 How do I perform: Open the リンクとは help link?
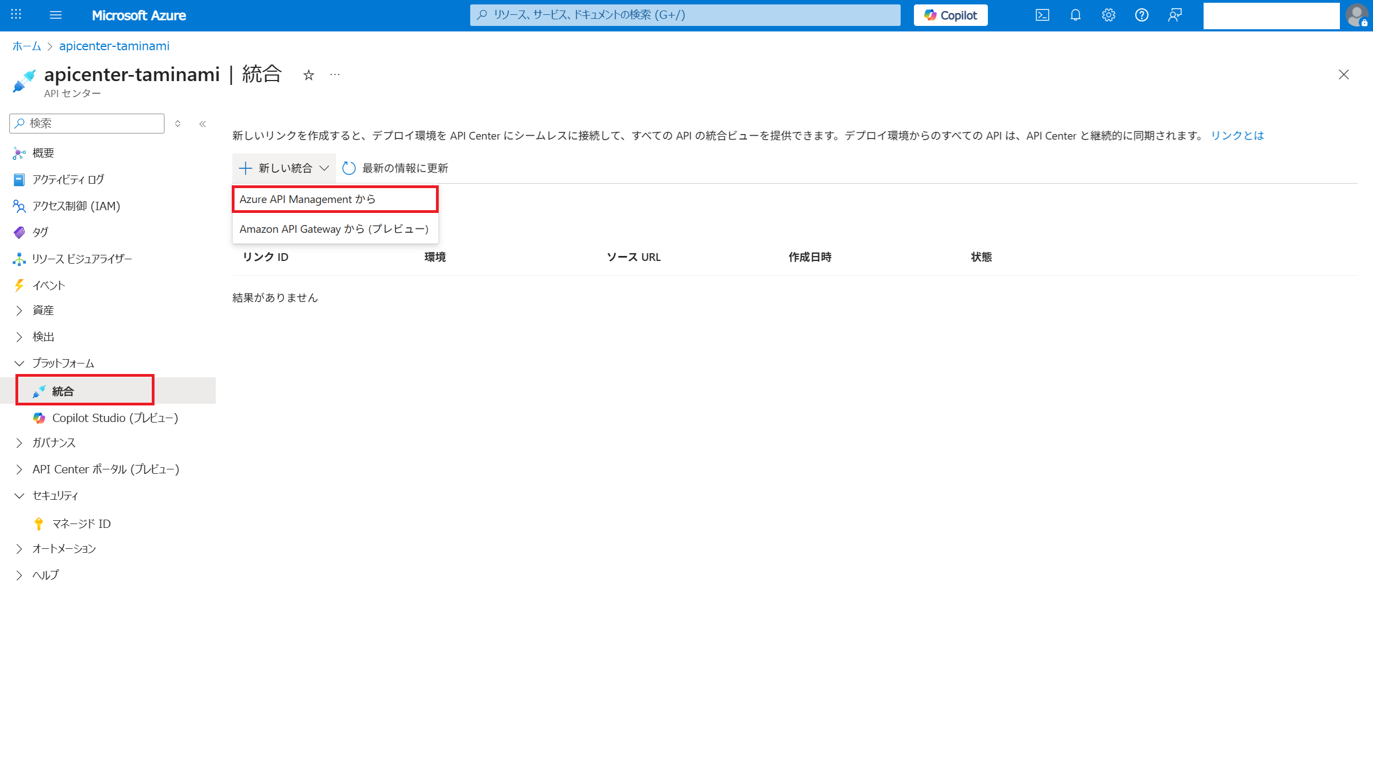(1237, 136)
